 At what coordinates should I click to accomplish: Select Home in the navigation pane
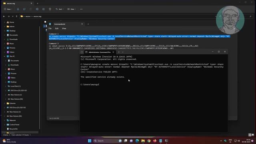tap(12, 22)
